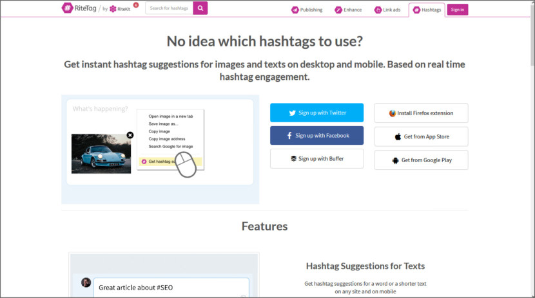This screenshot has height=298, width=535.
Task: Click the Great article about #SEO field
Action: pos(171,288)
